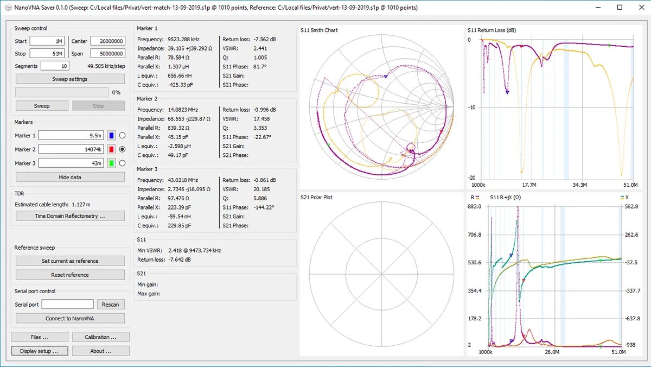The height and width of the screenshot is (367, 651).
Task: Click the Serial port input field
Action: 68,305
